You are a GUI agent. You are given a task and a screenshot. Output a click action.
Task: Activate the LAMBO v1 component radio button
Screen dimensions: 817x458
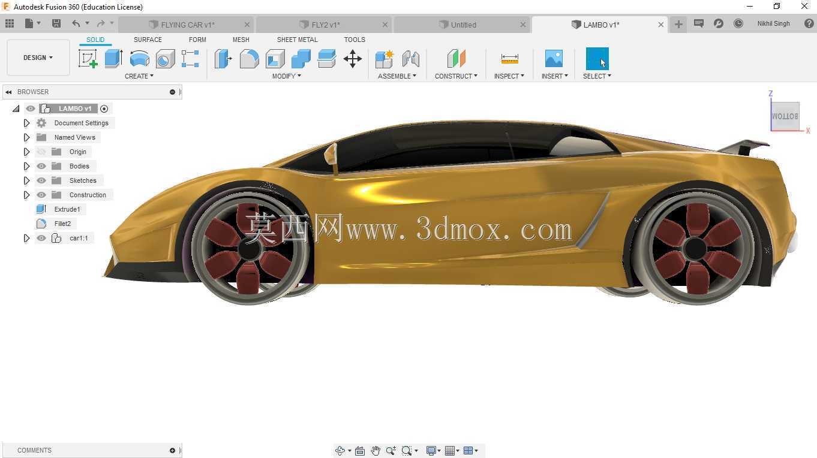tap(104, 109)
